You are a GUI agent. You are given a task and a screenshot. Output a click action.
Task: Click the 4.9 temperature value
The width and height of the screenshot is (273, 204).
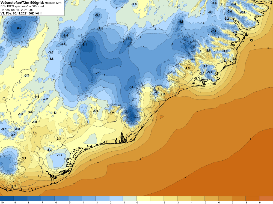point(188,68)
